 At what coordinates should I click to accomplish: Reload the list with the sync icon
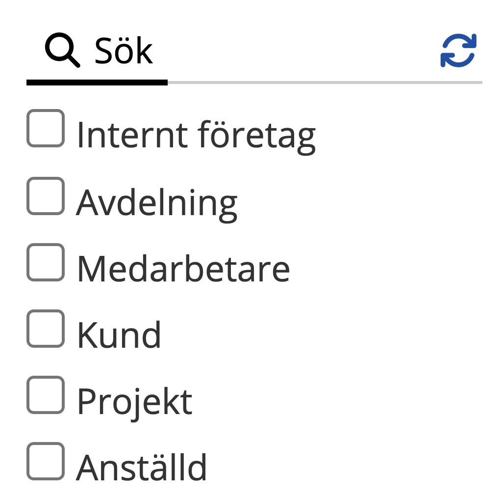(458, 51)
